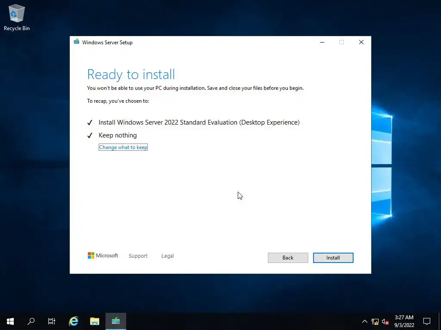Click the Install button

(333, 258)
